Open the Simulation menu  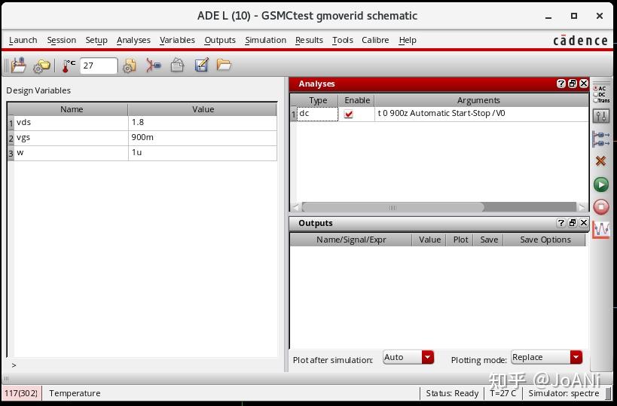tap(266, 40)
